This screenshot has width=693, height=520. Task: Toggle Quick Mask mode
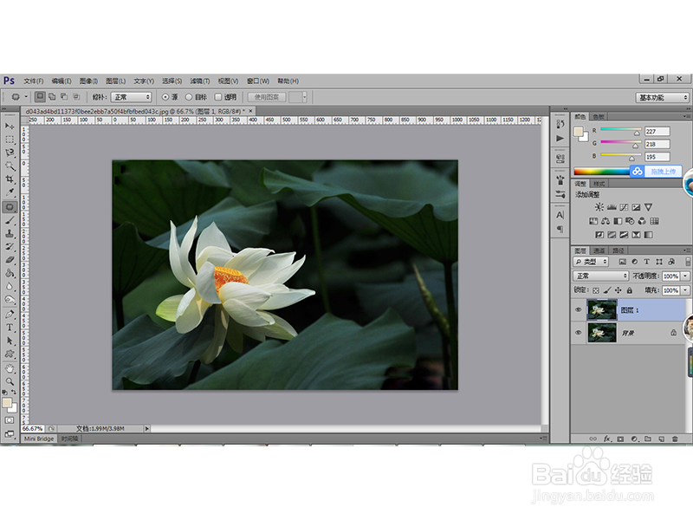[10, 420]
